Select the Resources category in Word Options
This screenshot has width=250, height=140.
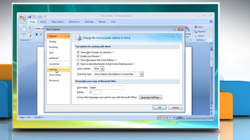59,80
